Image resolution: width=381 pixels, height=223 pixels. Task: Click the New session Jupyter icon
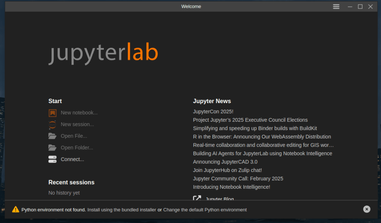click(x=52, y=124)
